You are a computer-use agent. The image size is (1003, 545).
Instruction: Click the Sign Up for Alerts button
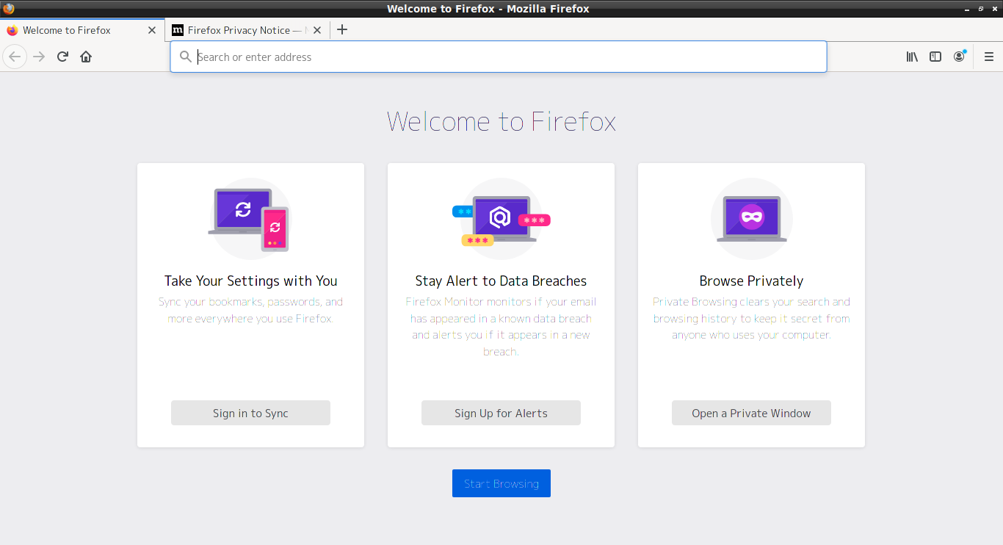(x=501, y=413)
